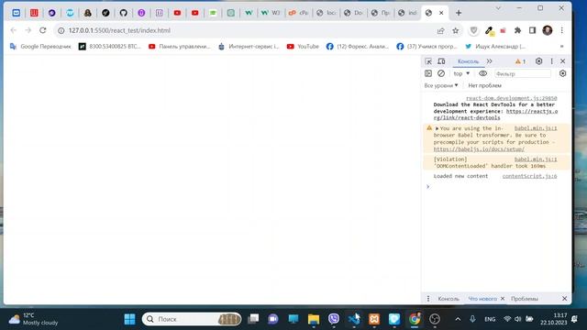Click the eye live expression icon
The width and height of the screenshot is (587, 330).
point(483,73)
